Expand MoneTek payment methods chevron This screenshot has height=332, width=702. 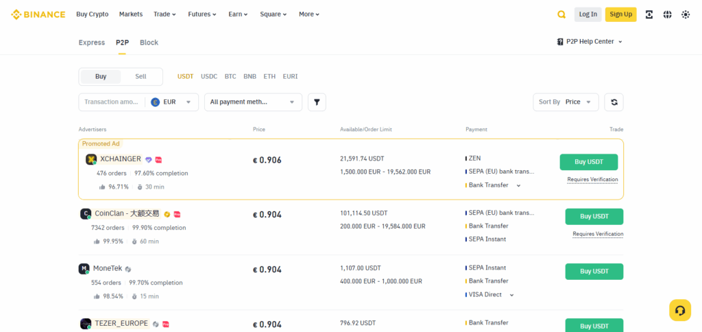coord(511,295)
